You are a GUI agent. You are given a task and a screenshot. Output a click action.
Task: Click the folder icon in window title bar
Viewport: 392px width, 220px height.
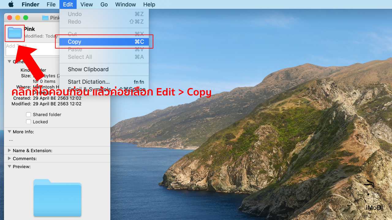click(45, 18)
